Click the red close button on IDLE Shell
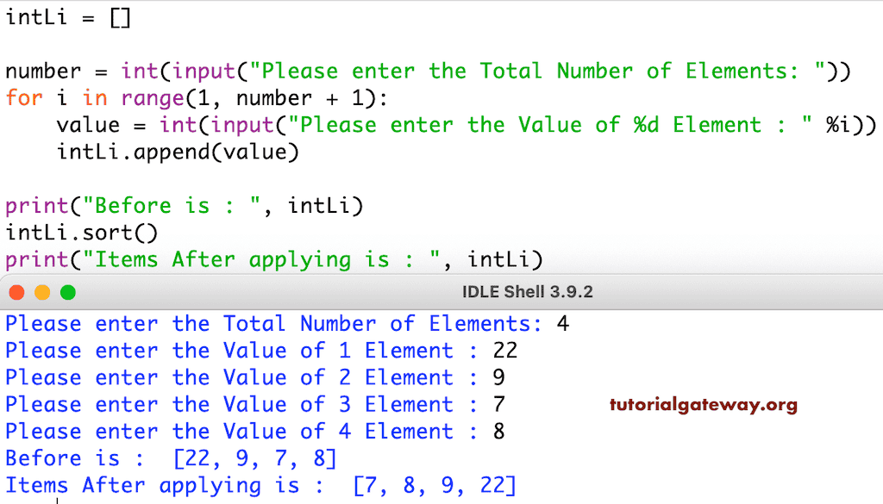The width and height of the screenshot is (883, 504). [x=16, y=291]
